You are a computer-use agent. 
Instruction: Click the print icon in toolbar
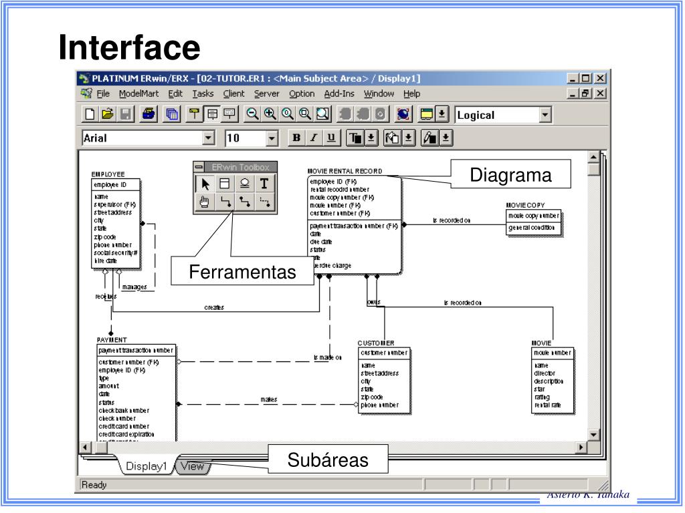click(x=149, y=114)
